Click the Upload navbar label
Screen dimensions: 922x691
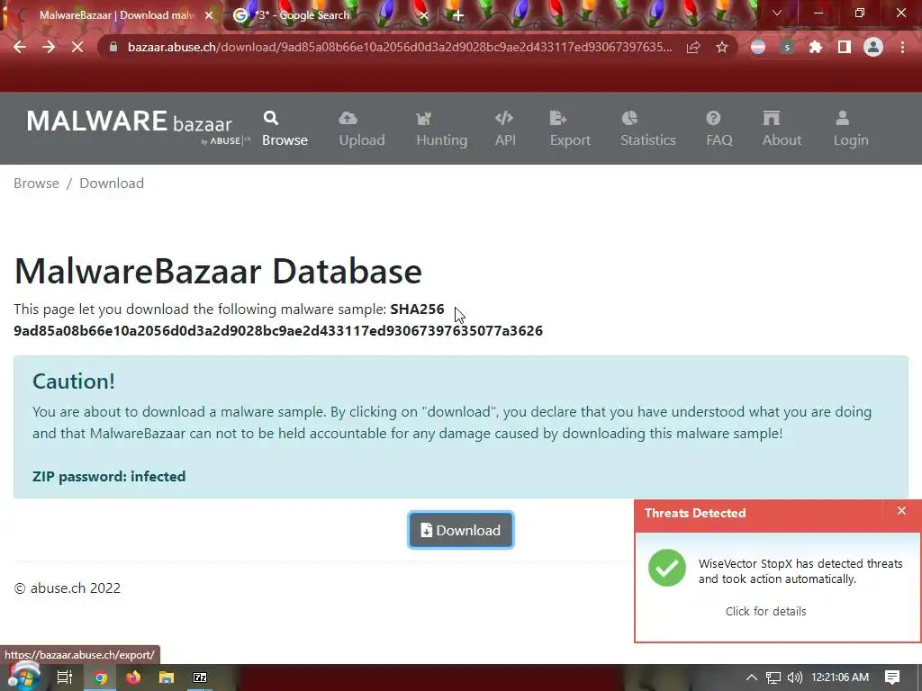pos(362,139)
